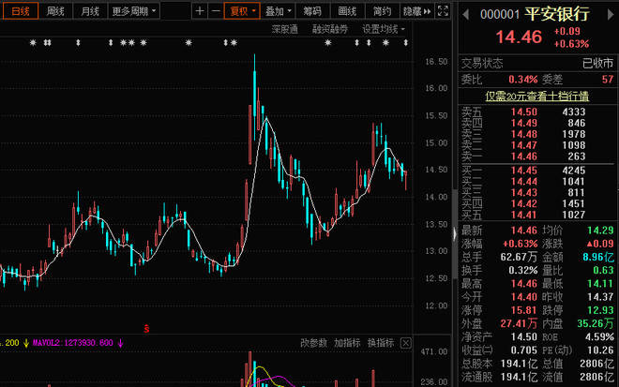Click the large latest price 14.46

coord(519,37)
